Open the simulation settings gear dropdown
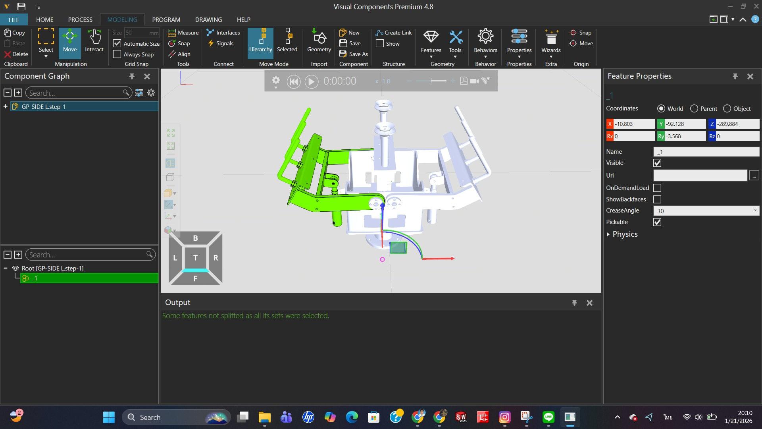This screenshot has width=762, height=429. [275, 81]
